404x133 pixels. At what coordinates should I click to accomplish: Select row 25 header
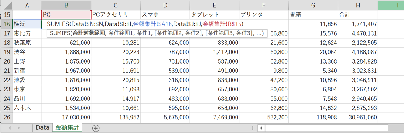(x=7, y=108)
